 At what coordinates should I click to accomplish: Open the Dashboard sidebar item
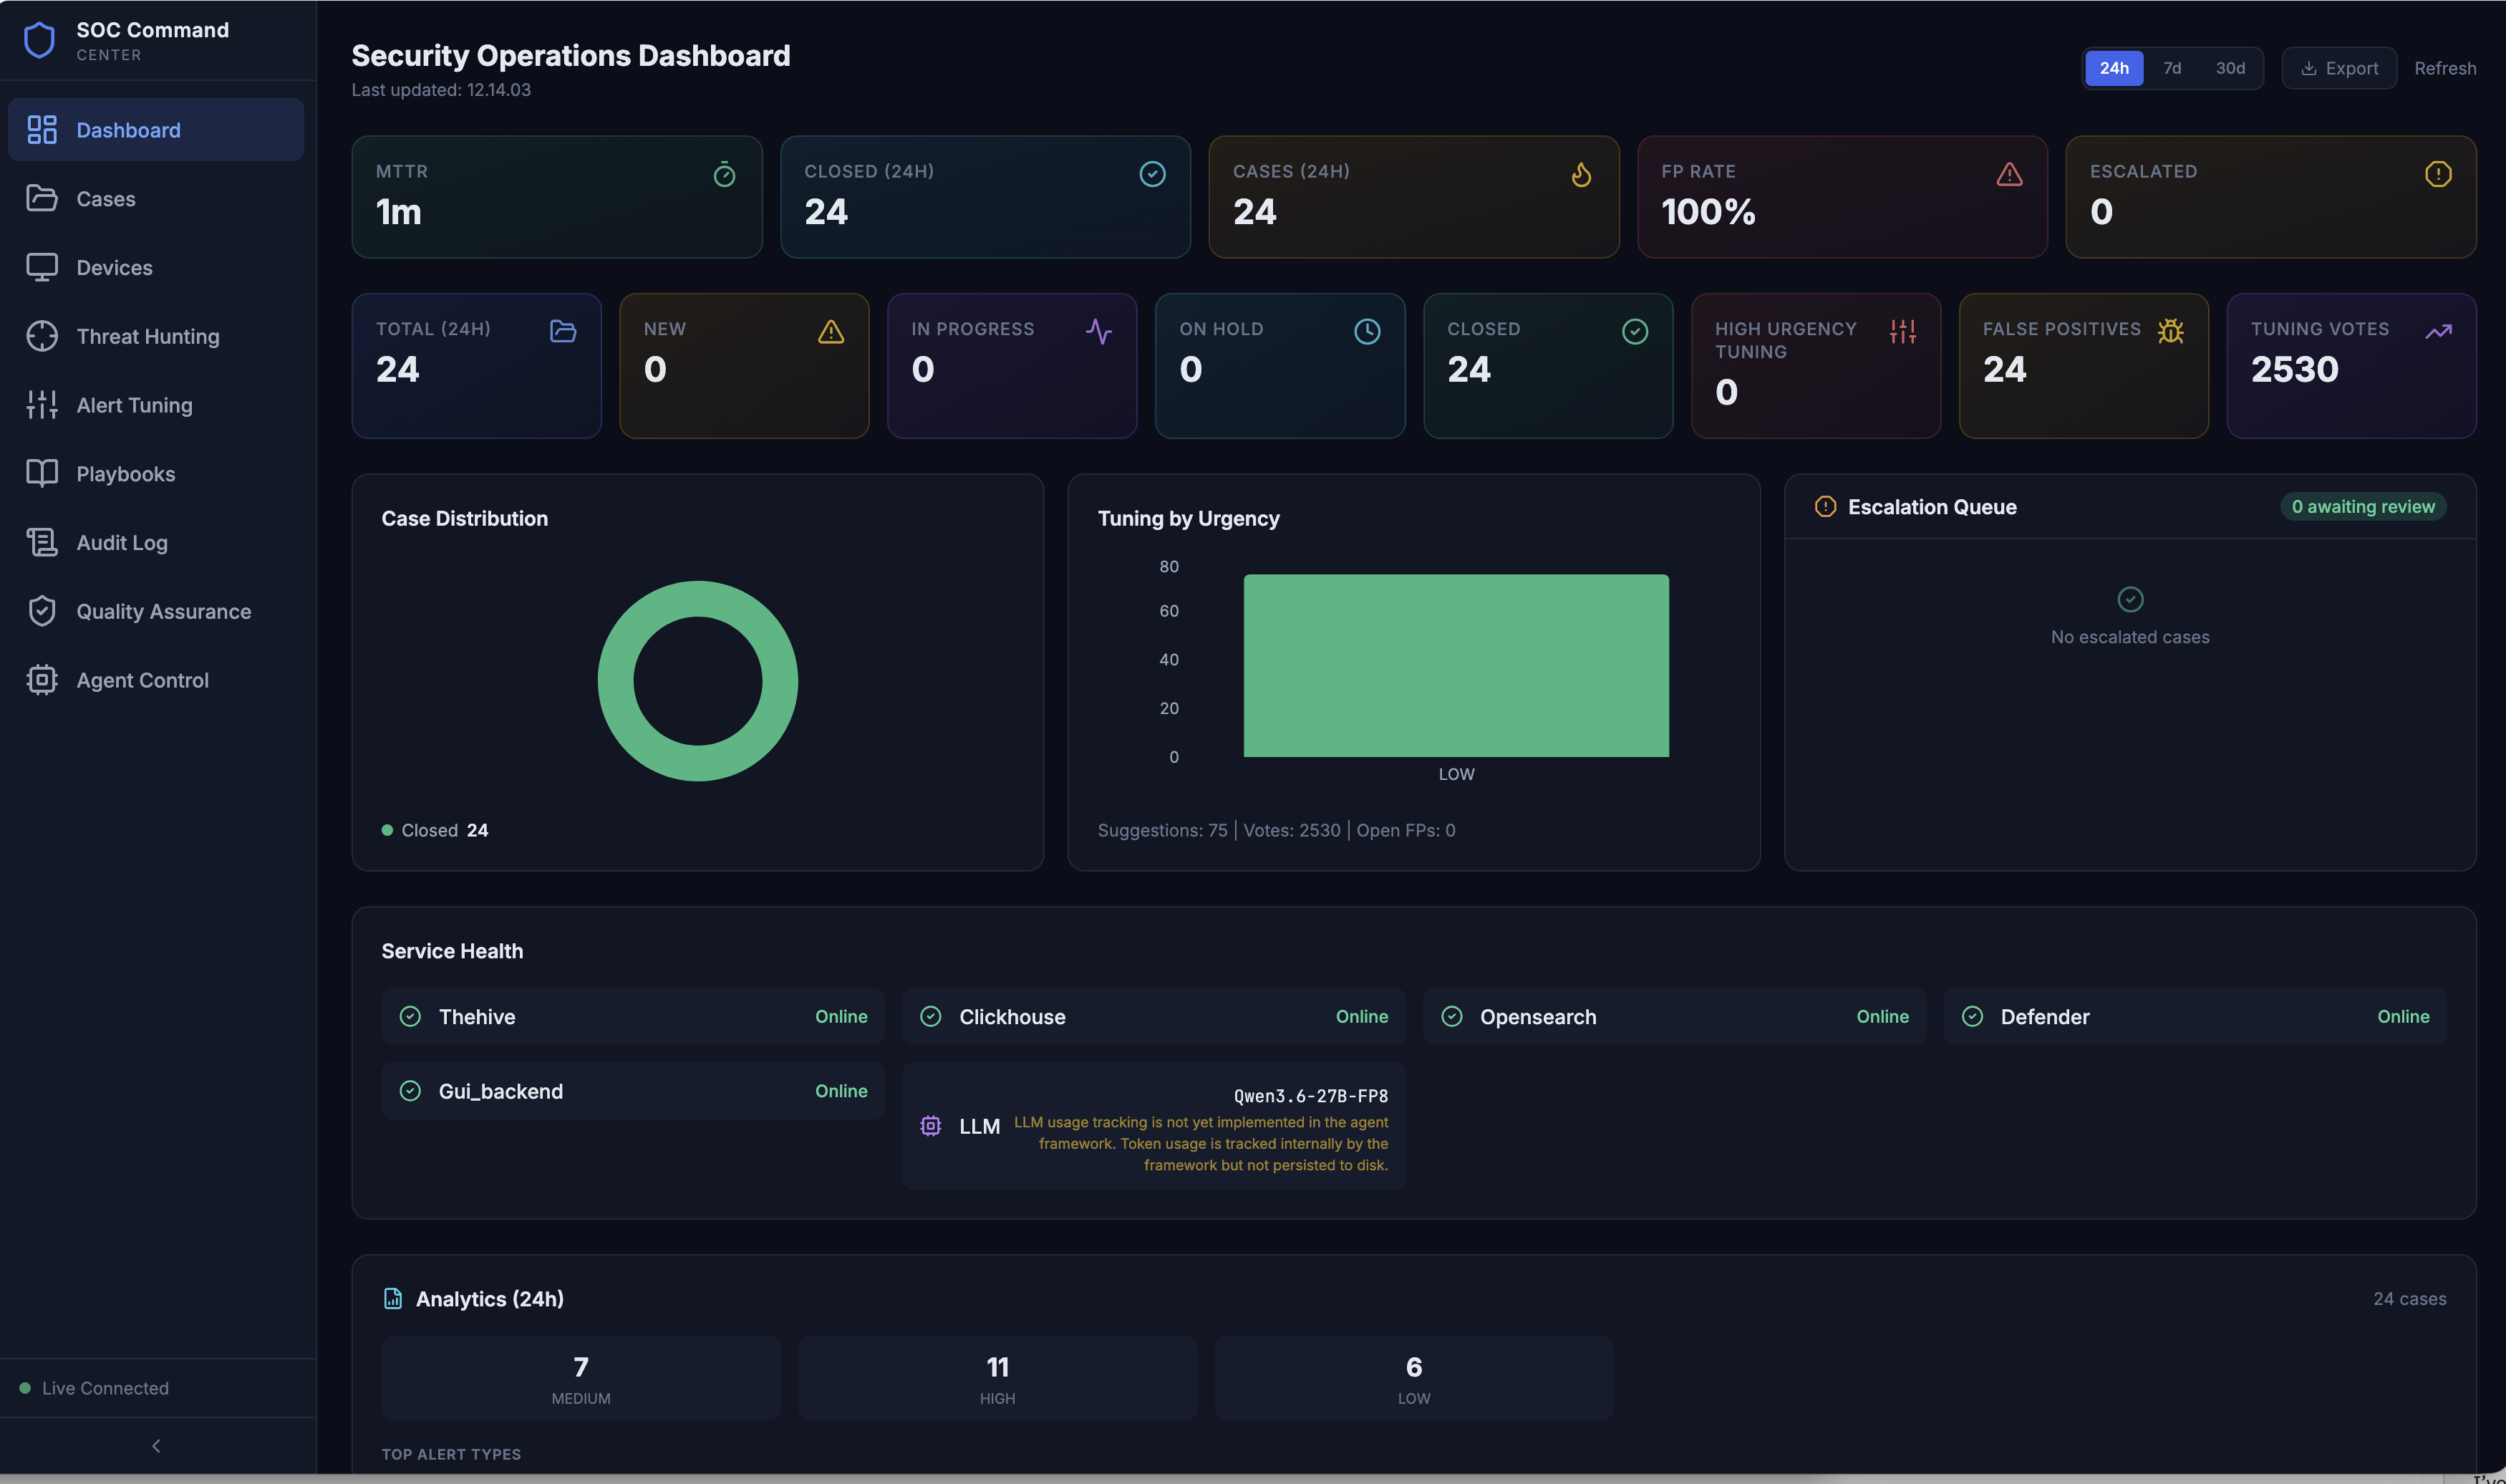point(156,130)
